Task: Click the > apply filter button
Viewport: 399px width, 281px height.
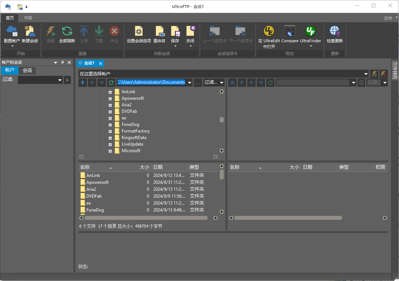Action: tap(67, 80)
